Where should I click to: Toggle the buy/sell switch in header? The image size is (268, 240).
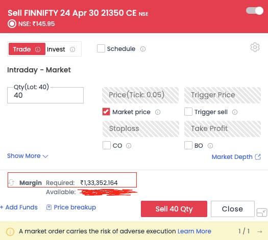(x=255, y=11)
